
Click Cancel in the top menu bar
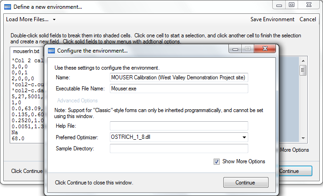(308, 19)
